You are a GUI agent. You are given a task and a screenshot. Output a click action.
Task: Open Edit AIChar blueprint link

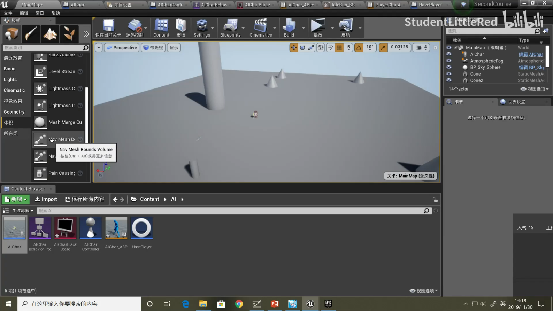click(531, 54)
